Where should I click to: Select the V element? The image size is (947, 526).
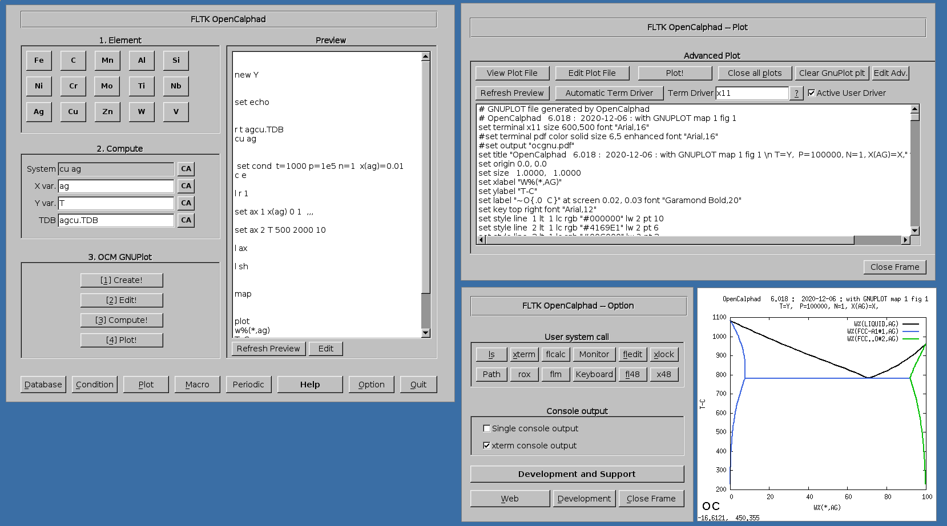(x=176, y=112)
